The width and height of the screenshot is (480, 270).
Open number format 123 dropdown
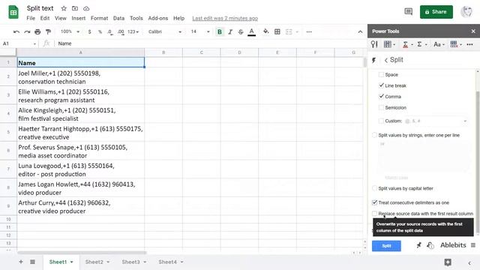tap(133, 31)
